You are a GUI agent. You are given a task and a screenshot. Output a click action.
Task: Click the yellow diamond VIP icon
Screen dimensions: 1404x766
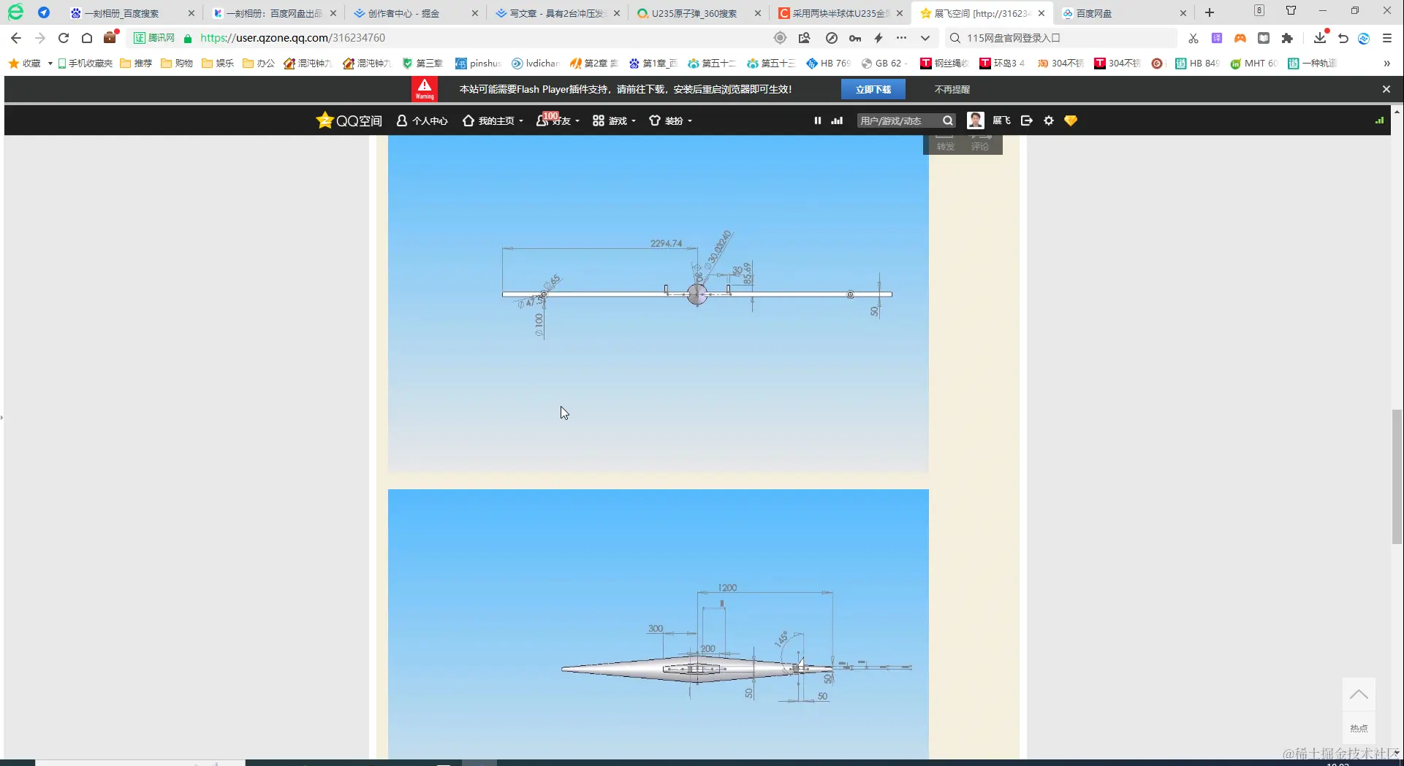pos(1071,120)
